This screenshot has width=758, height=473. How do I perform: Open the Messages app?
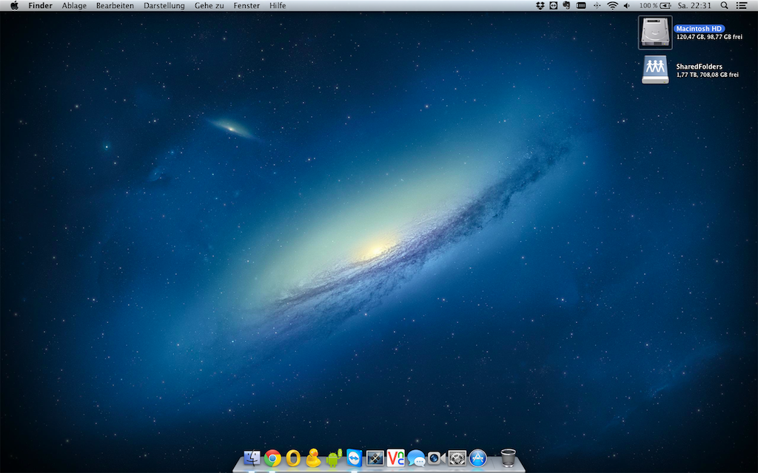point(416,458)
